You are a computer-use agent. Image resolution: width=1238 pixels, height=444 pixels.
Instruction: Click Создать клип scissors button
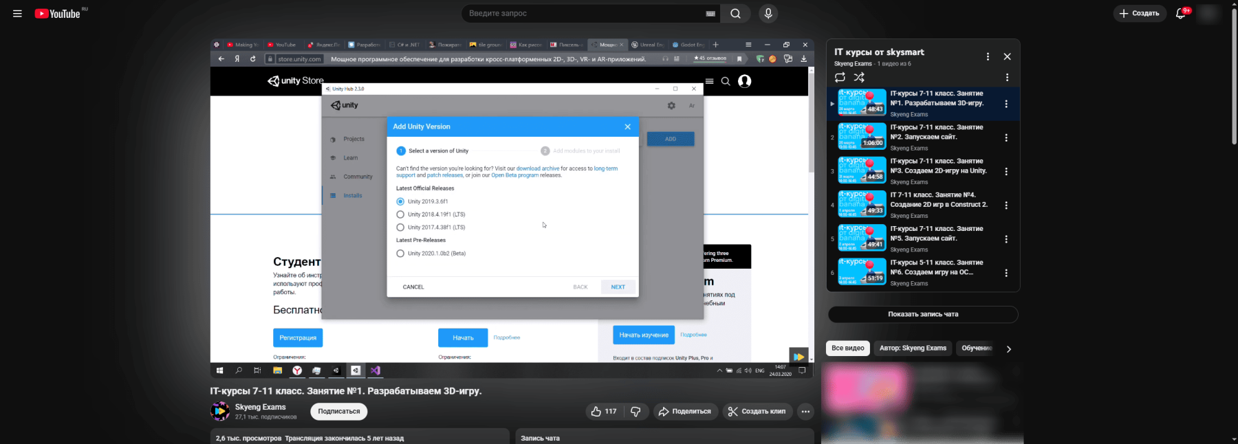click(757, 411)
